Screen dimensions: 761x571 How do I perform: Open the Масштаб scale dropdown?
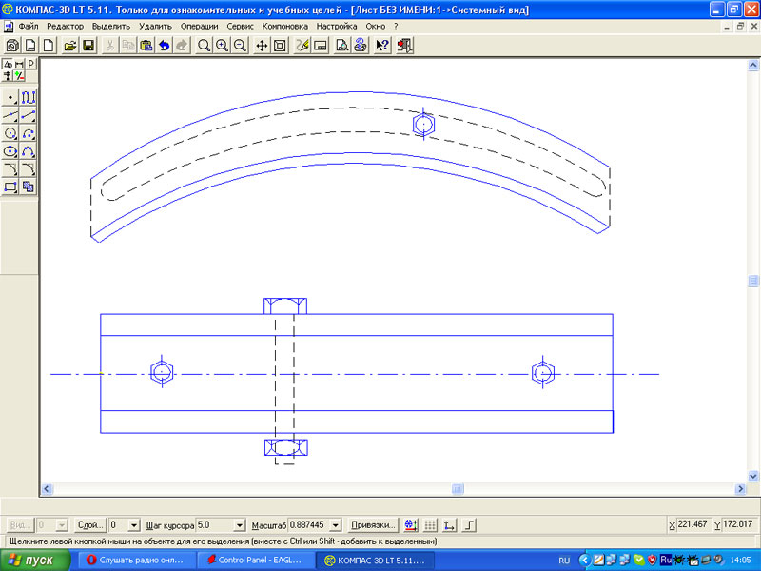click(x=335, y=524)
